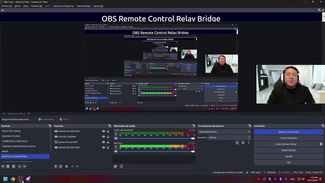The width and height of the screenshot is (325, 183).
Task: Open the Editar menu
Action: [18, 6]
